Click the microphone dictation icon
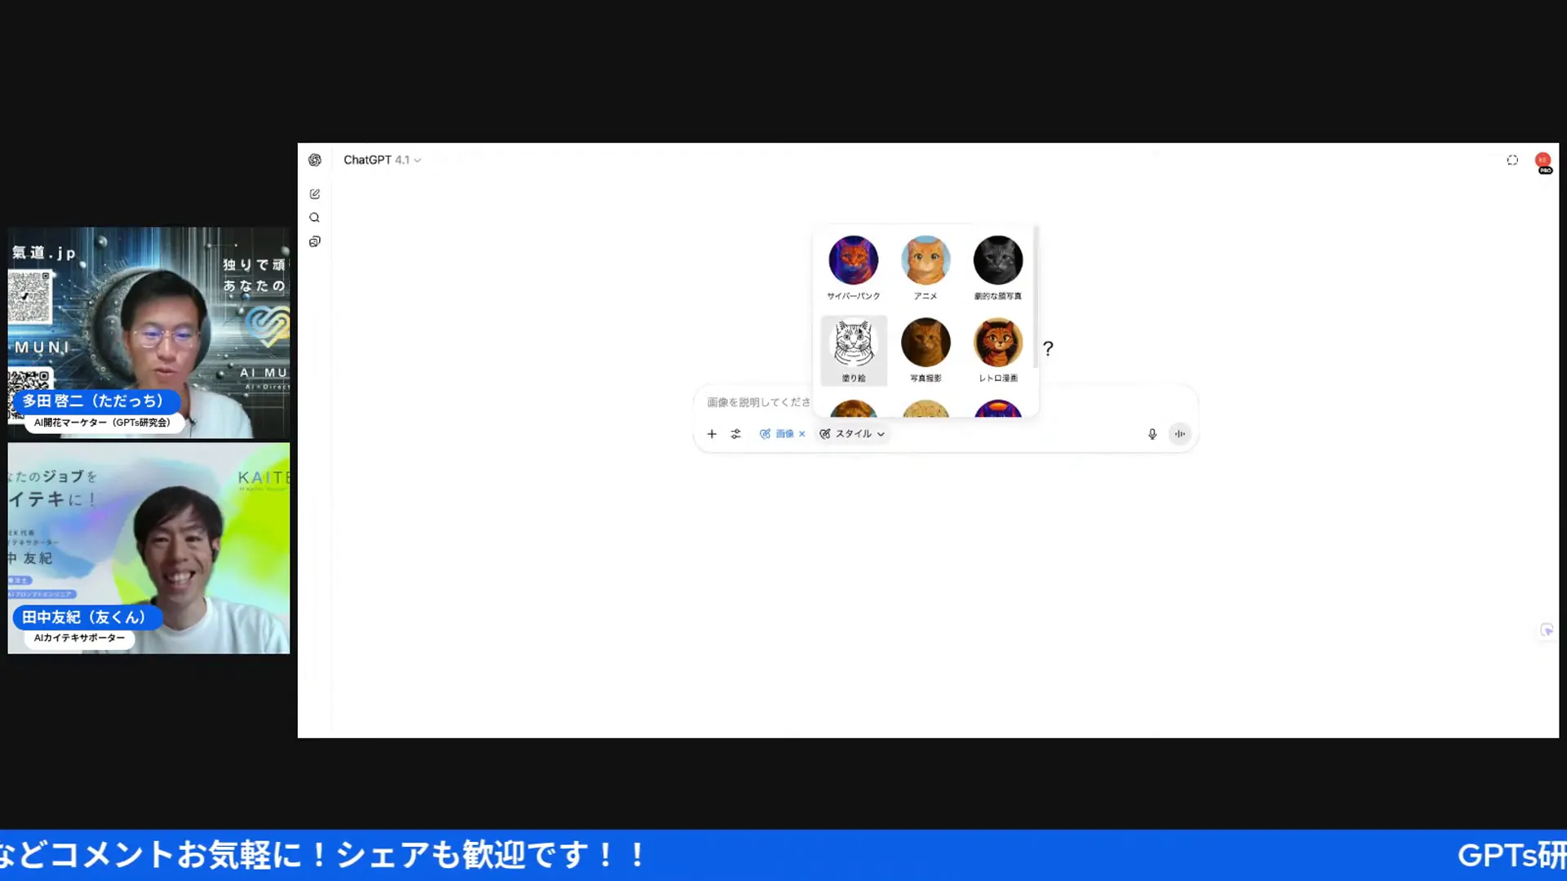1567x881 pixels. point(1152,434)
